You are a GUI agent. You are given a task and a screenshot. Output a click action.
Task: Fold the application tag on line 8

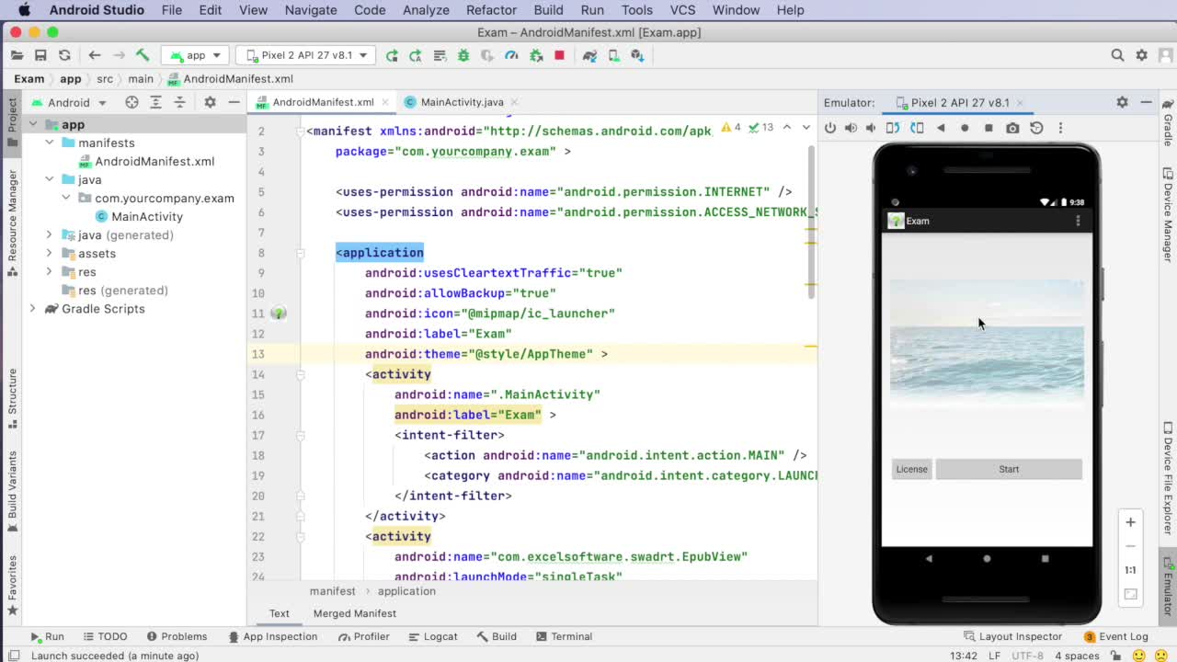point(300,253)
